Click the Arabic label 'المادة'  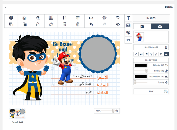coord(102,93)
